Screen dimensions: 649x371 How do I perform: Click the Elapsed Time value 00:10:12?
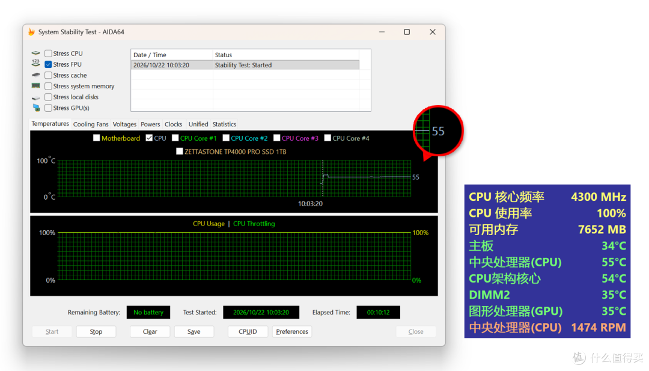pyautogui.click(x=379, y=312)
